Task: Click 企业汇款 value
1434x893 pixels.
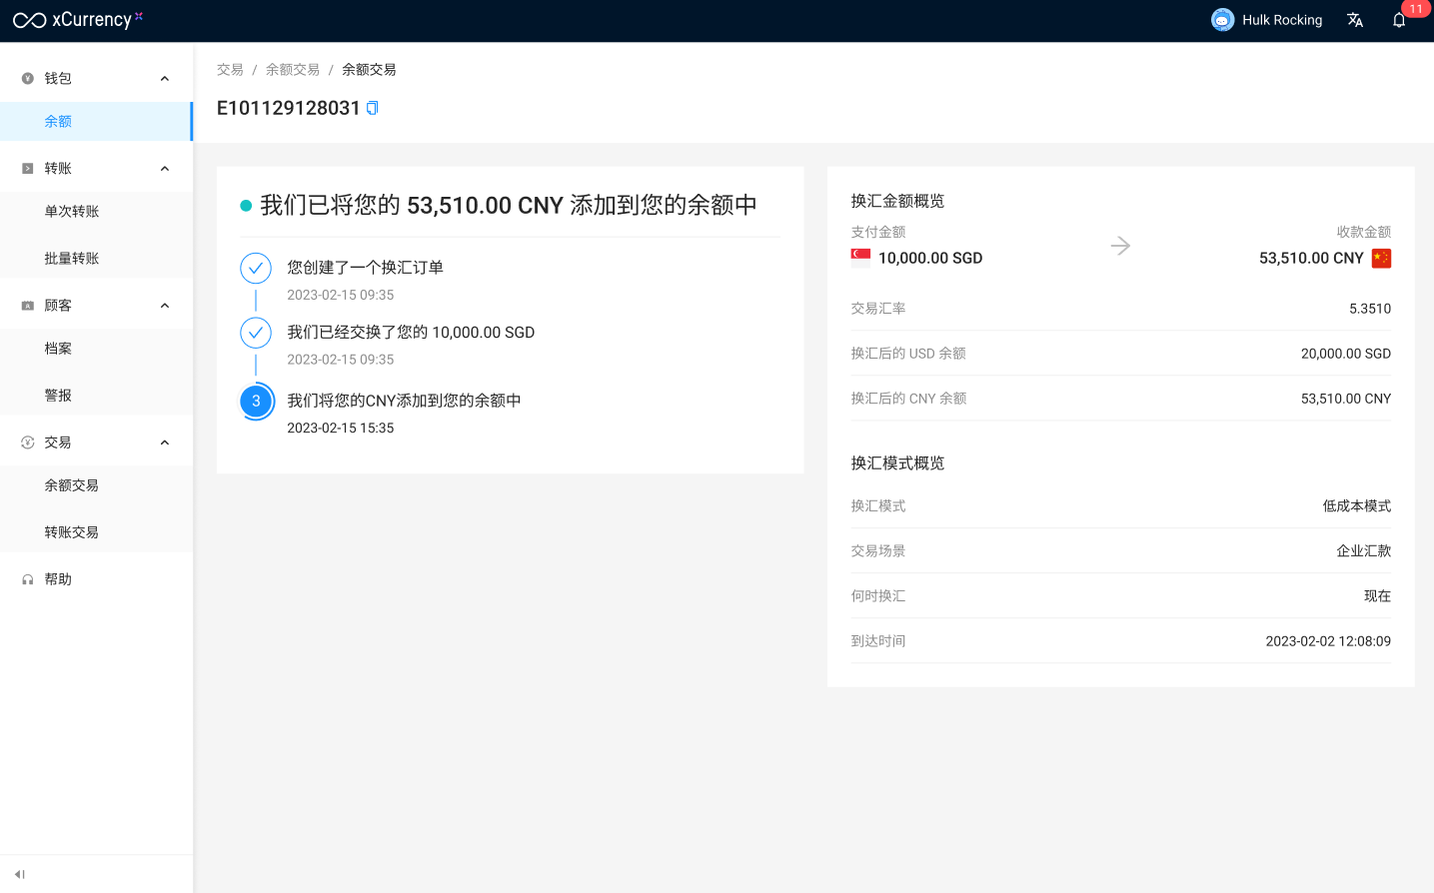Action: tap(1364, 551)
